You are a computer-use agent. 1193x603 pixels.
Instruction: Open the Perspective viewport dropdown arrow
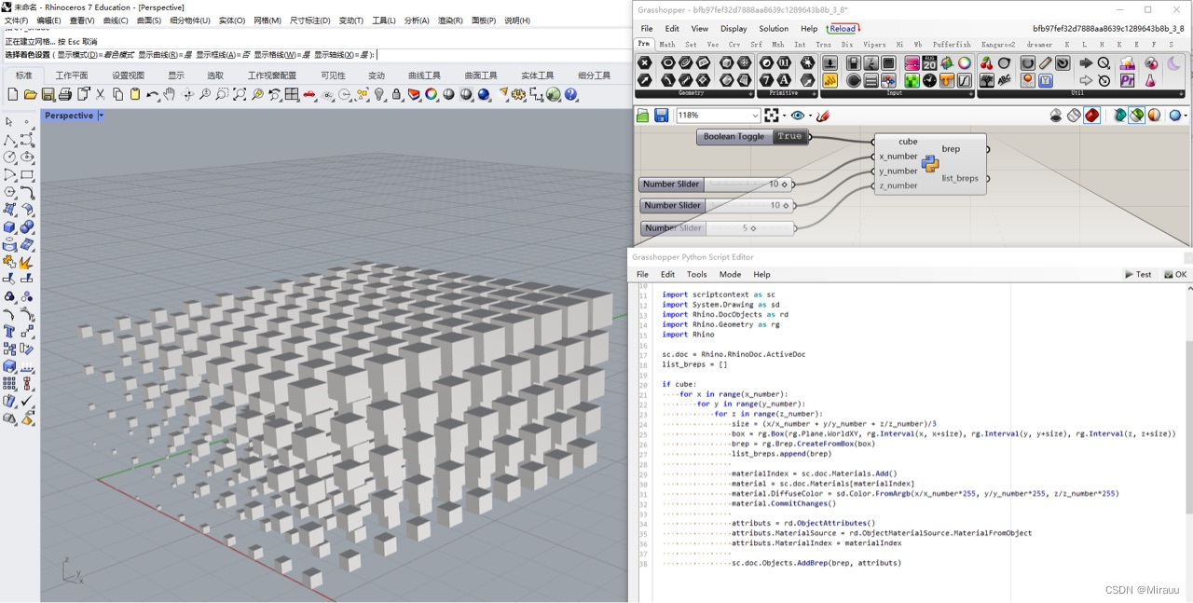click(101, 116)
